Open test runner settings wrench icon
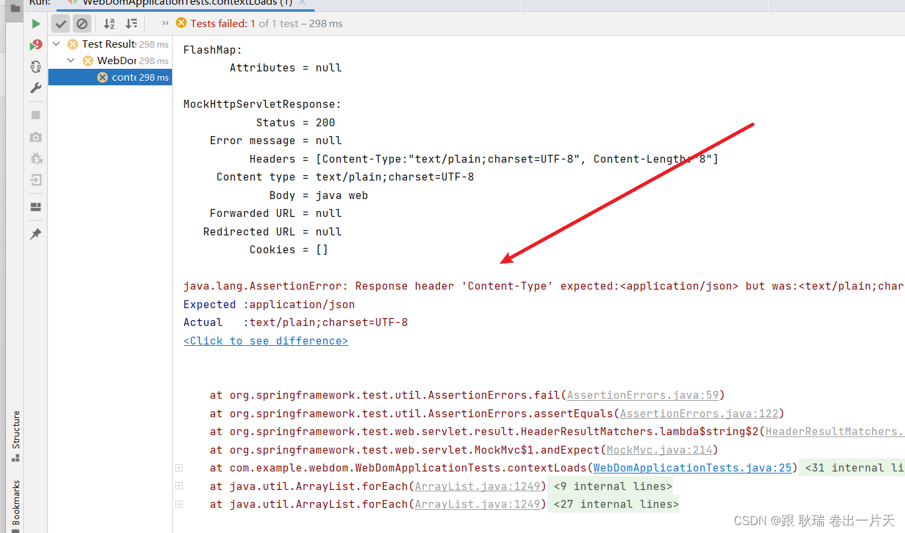Viewport: 905px width, 533px height. point(36,88)
